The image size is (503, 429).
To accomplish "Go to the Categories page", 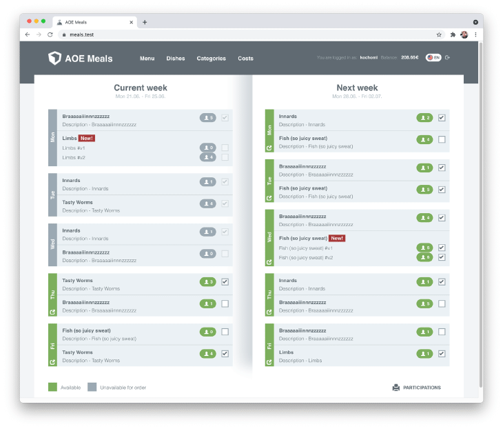I will [211, 59].
